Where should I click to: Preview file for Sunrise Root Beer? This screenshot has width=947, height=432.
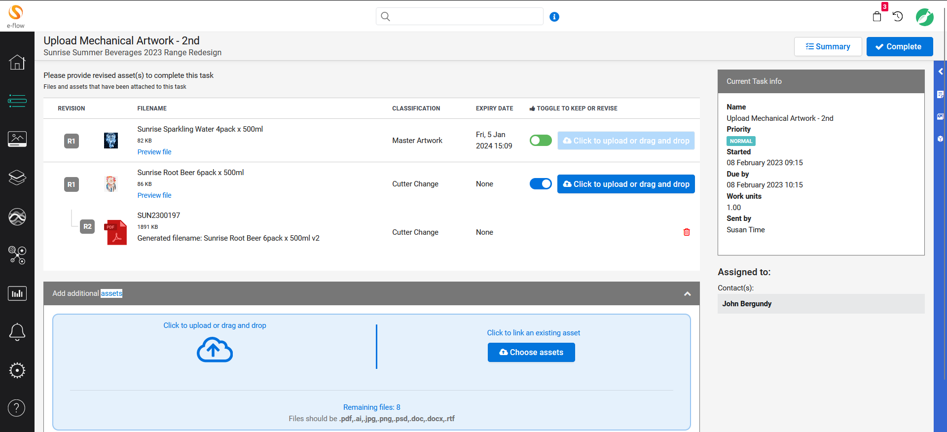pyautogui.click(x=154, y=195)
